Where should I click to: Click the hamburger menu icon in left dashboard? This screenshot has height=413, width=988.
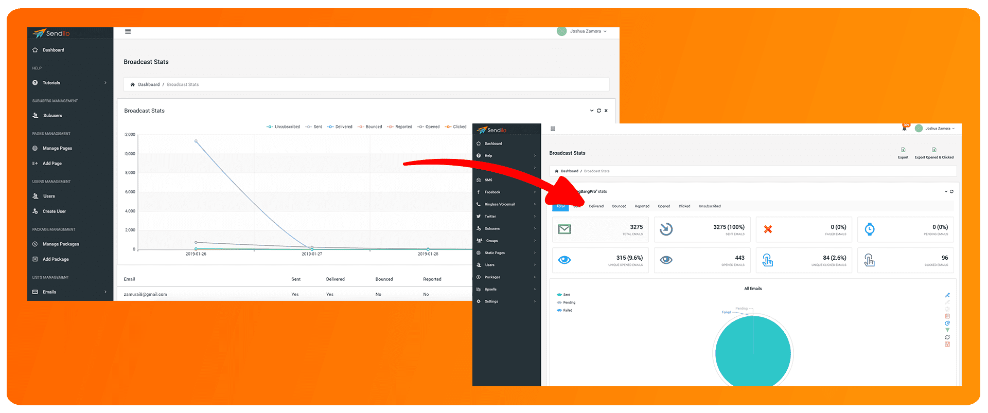pos(128,31)
